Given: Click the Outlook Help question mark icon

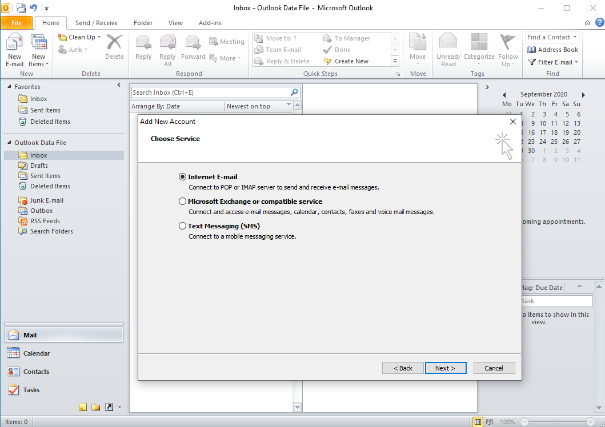Looking at the screenshot, I should click(600, 22).
